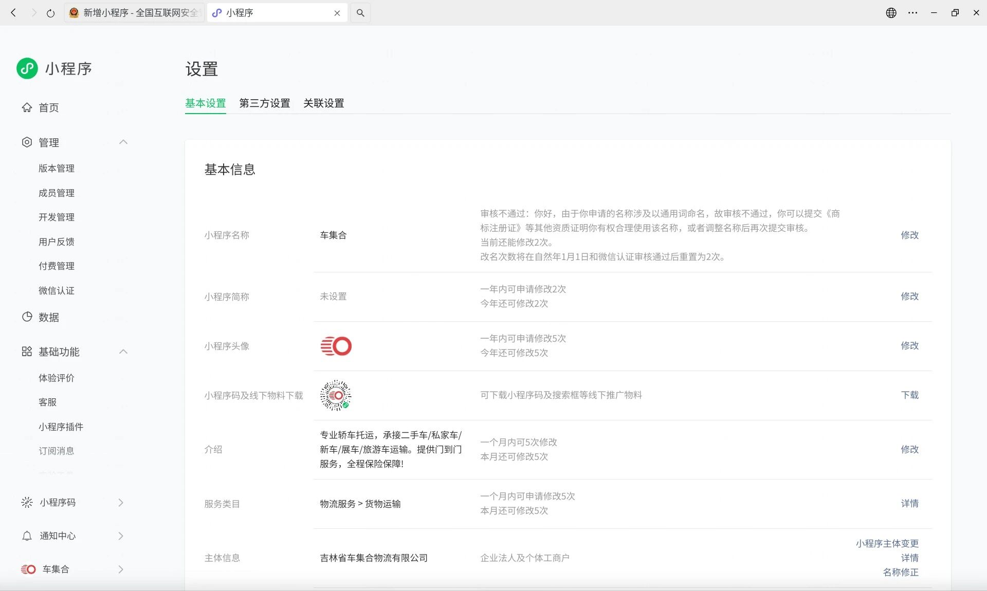987x591 pixels.
Task: Click the 小程序码 QR code thumbnail
Action: pos(336,395)
